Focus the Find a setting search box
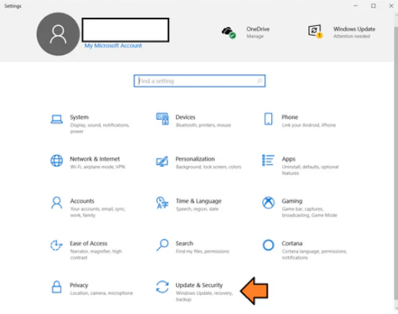 click(200, 81)
